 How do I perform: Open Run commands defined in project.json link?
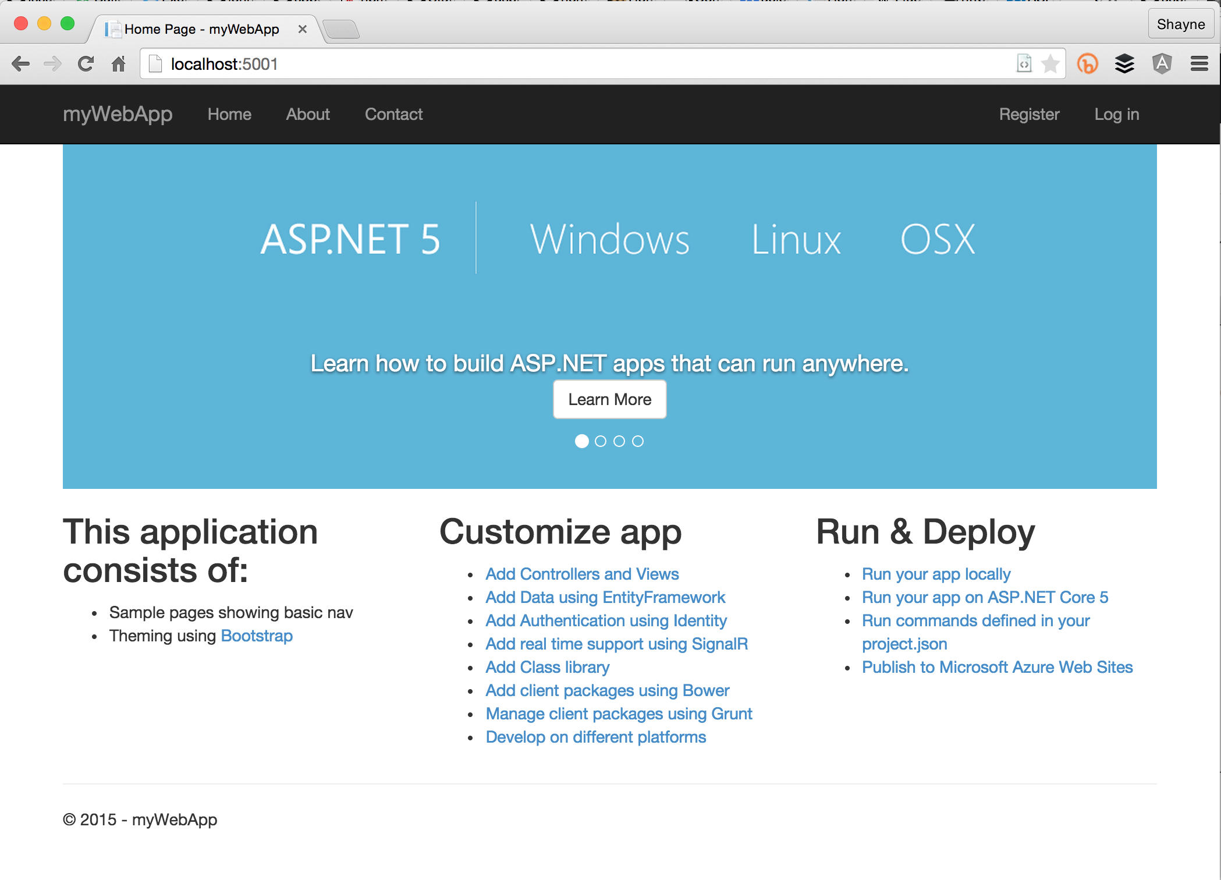point(976,632)
